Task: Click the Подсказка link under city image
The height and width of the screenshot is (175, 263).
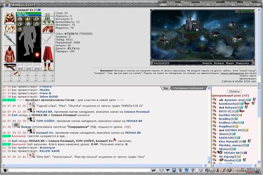Action: (x=242, y=63)
